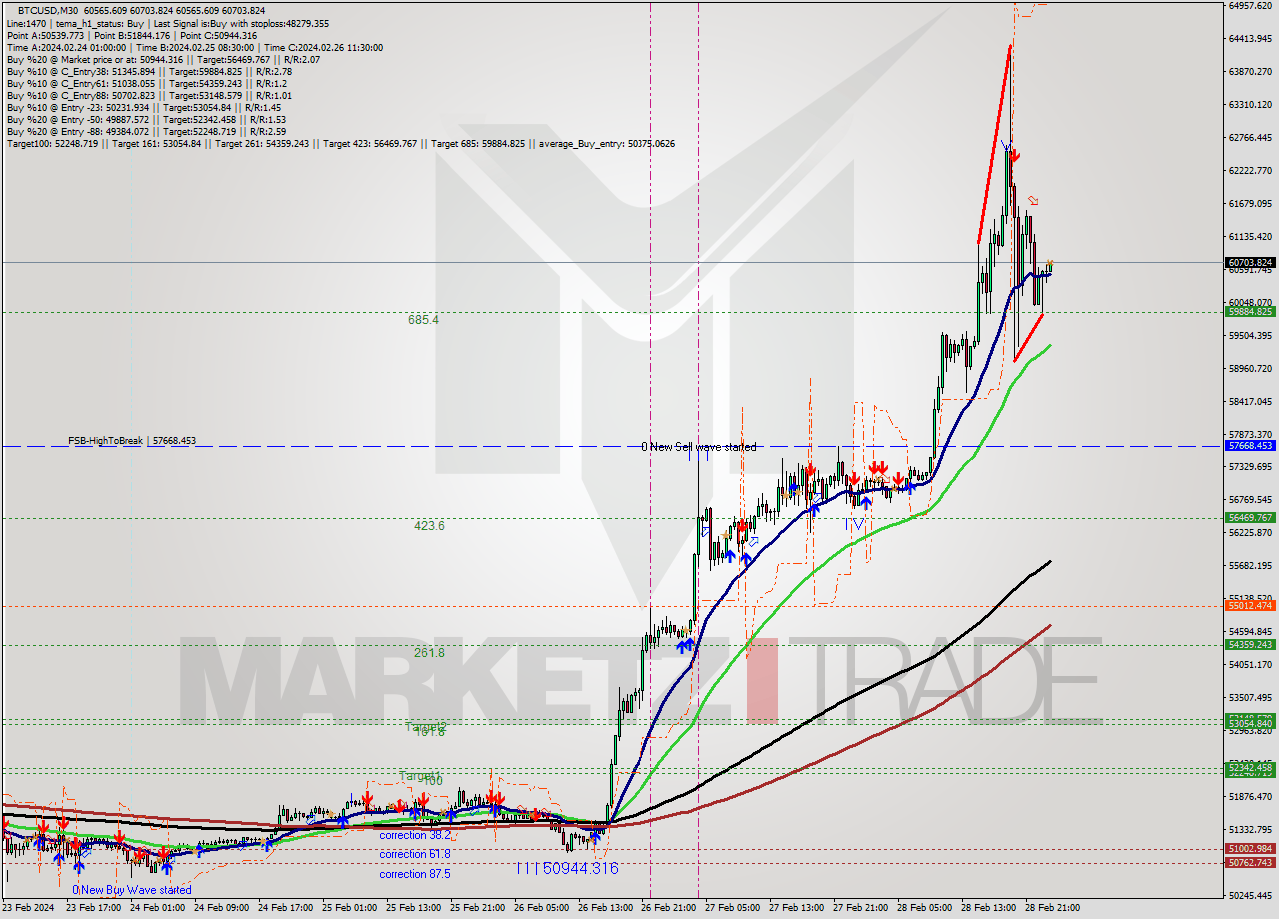Click the '0 New Sell wave started' label
Screen dimensions: 1279x919
point(699,447)
